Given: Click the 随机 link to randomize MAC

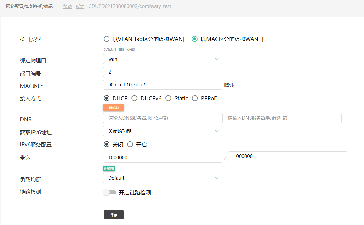Looking at the screenshot, I should 229,85.
